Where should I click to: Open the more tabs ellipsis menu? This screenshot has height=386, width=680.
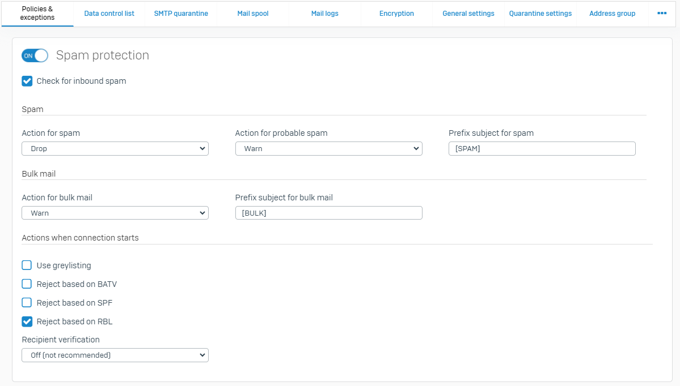[x=662, y=13]
